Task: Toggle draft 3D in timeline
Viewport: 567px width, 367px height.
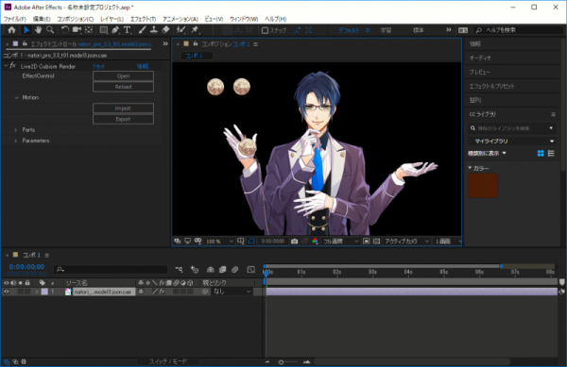Action: 195,270
